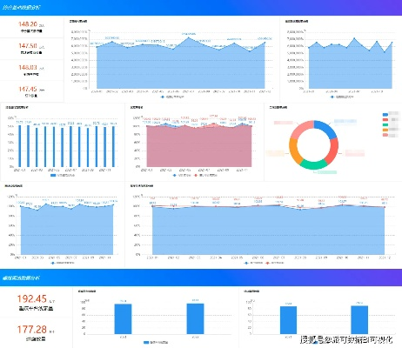This screenshot has height=348, width=402.
Task: Select the pink segment of the donut chart
Action: 301,129
